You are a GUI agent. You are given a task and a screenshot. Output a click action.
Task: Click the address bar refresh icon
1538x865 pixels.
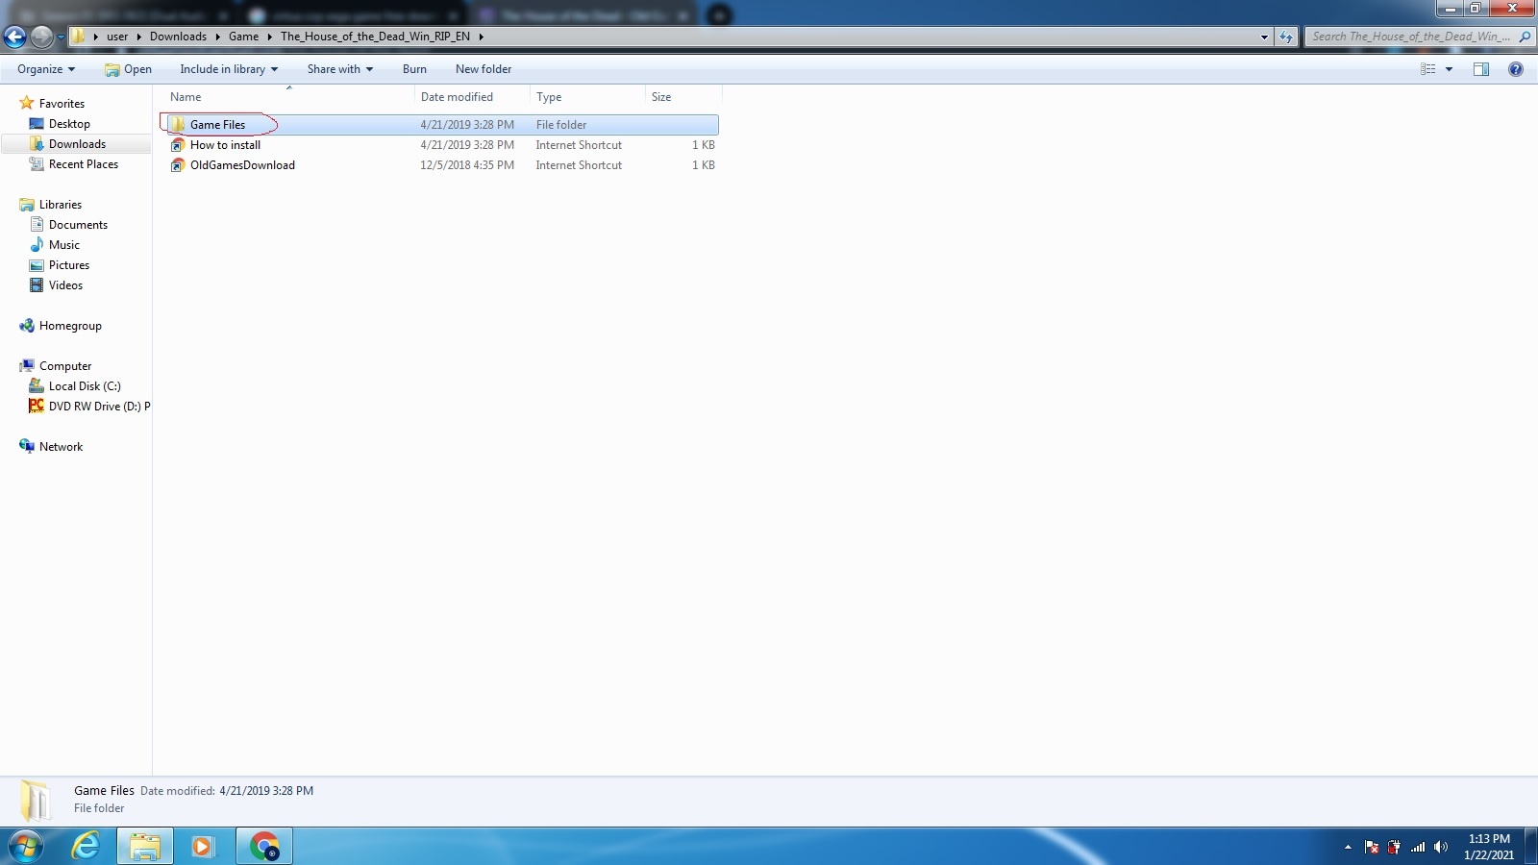click(1286, 37)
